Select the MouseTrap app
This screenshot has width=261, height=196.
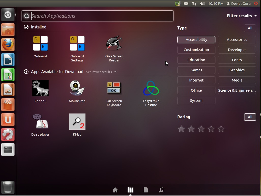pyautogui.click(x=77, y=91)
